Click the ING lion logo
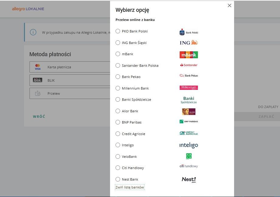Image resolution: width=280 pixels, height=197 pixels. [188, 43]
